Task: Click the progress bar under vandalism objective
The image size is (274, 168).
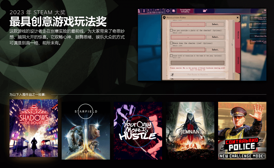Action: point(197,62)
